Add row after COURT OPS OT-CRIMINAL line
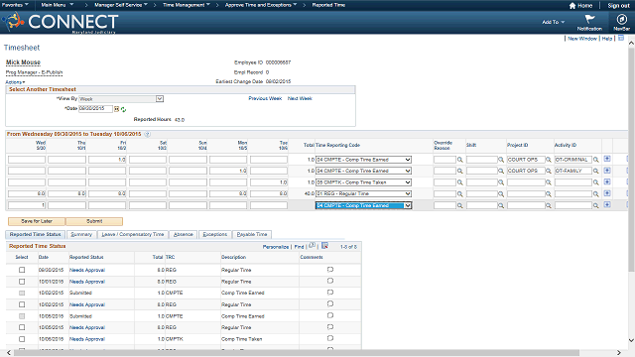This screenshot has width=635, height=357. pos(607,159)
